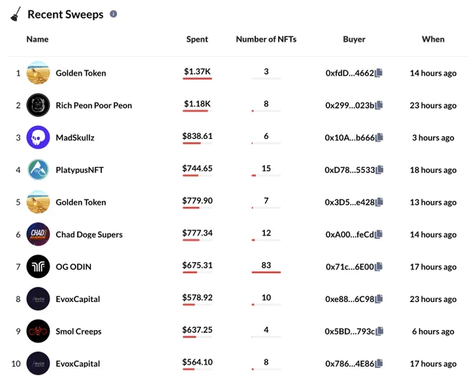Image resolution: width=468 pixels, height=379 pixels.
Task: Click the 13 hours ago timestamp
Action: (x=433, y=202)
